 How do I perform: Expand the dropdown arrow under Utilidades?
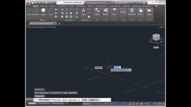132,20
